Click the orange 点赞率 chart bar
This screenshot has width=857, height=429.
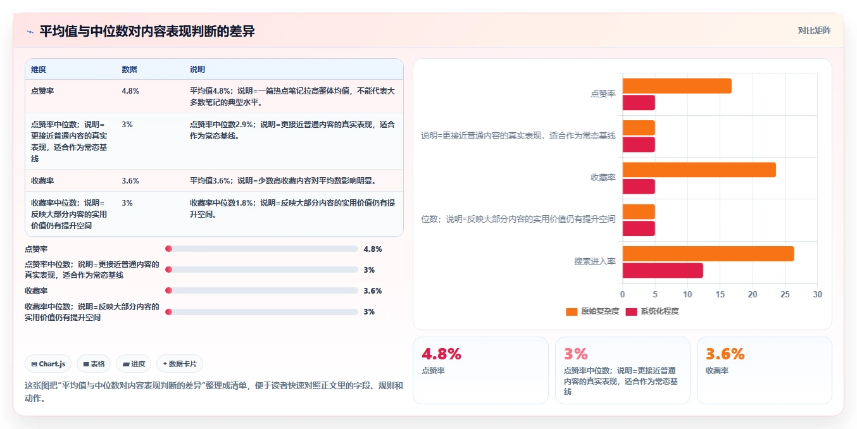tap(677, 86)
